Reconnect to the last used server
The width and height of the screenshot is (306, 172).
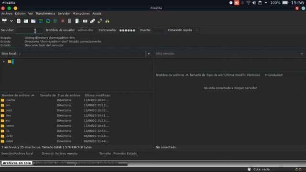tap(77, 21)
